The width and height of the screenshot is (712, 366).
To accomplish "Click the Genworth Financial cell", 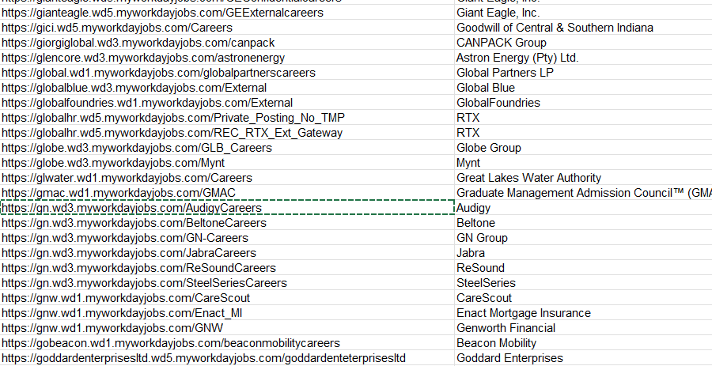I will [x=583, y=328].
